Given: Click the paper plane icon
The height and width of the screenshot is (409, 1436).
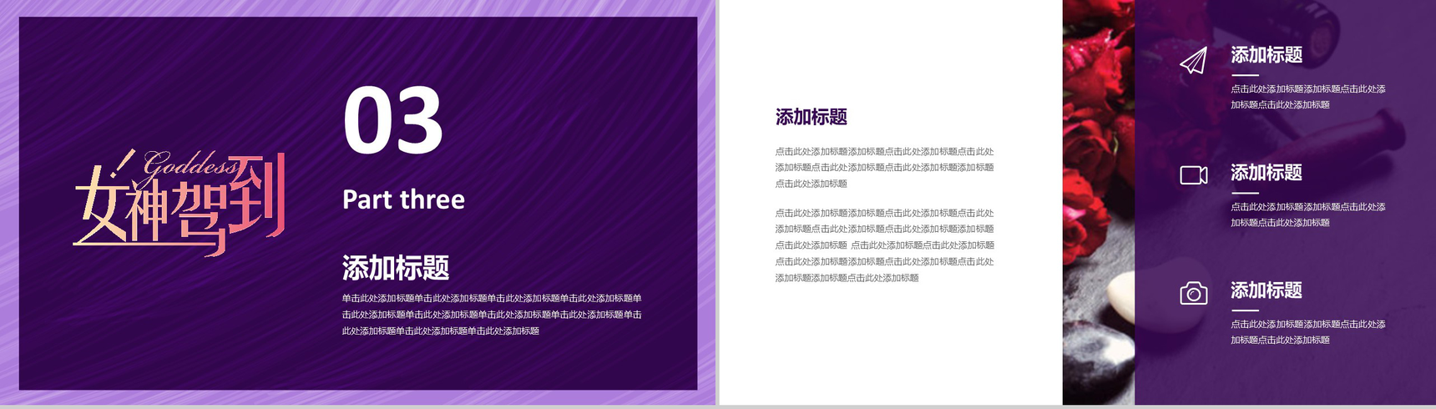Looking at the screenshot, I should (1194, 61).
